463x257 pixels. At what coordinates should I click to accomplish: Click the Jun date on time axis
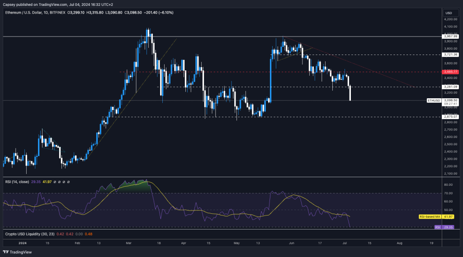tap(292, 242)
